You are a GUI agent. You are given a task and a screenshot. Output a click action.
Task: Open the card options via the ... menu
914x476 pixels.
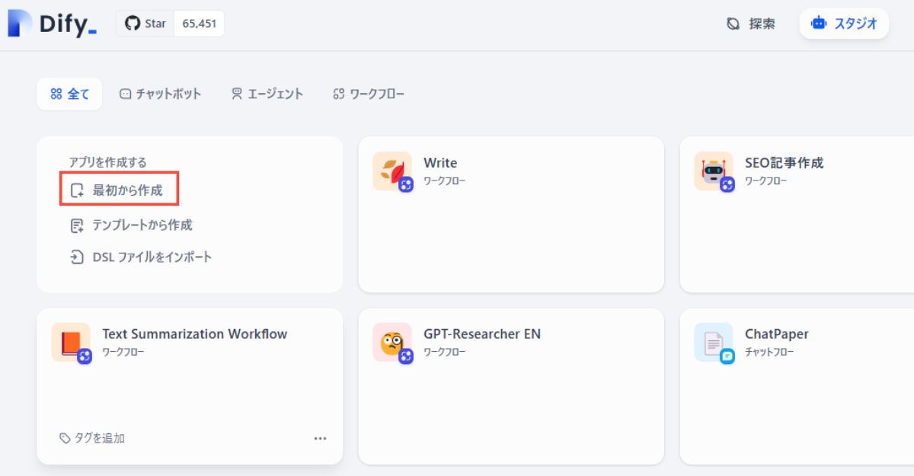321,438
